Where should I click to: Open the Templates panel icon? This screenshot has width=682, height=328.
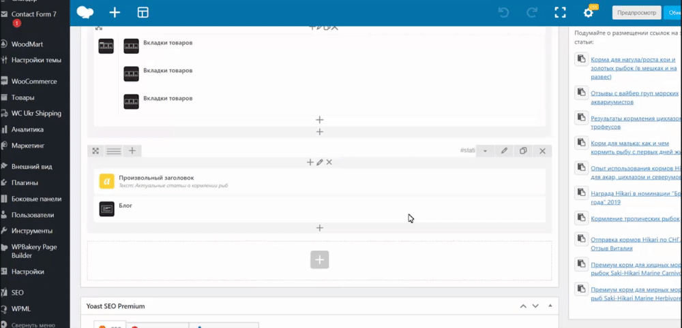143,12
